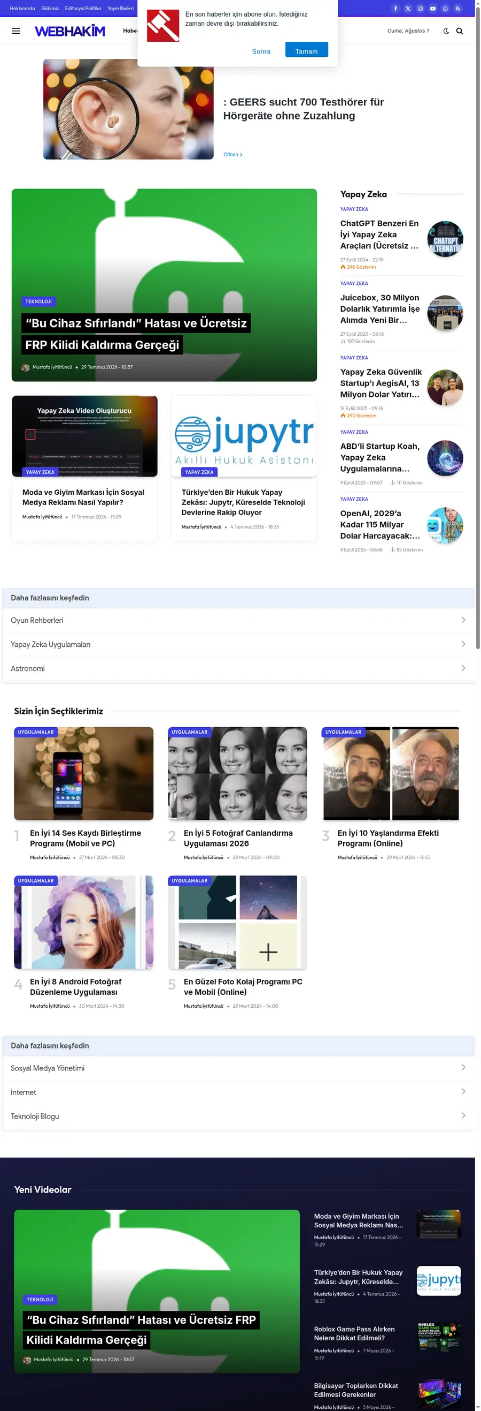
Task: Toggle dark mode moon icon
Action: [x=446, y=31]
